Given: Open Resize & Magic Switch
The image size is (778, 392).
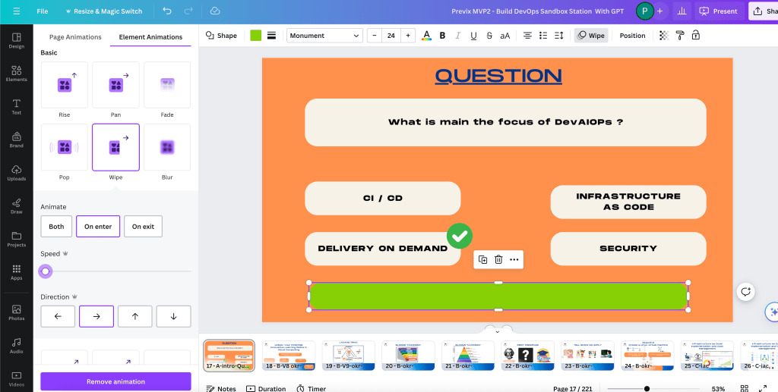Looking at the screenshot, I should [103, 11].
